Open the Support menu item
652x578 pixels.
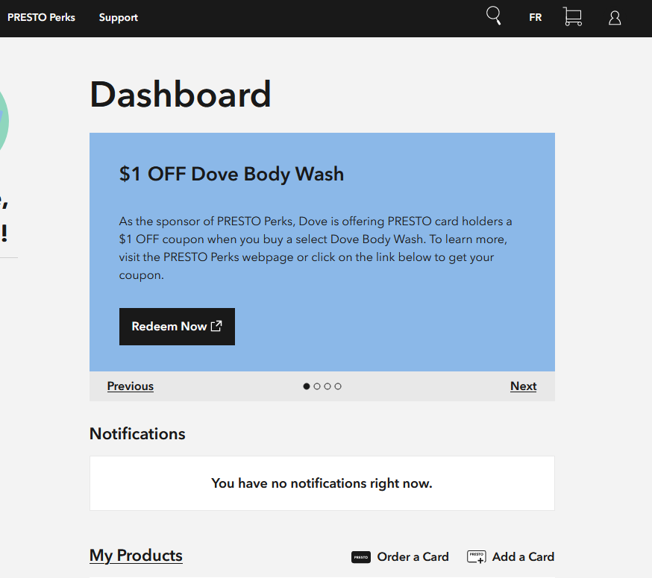click(119, 17)
